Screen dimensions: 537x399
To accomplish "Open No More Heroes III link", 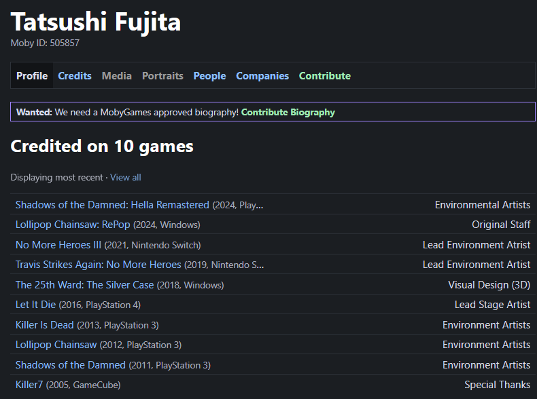I will (58, 245).
